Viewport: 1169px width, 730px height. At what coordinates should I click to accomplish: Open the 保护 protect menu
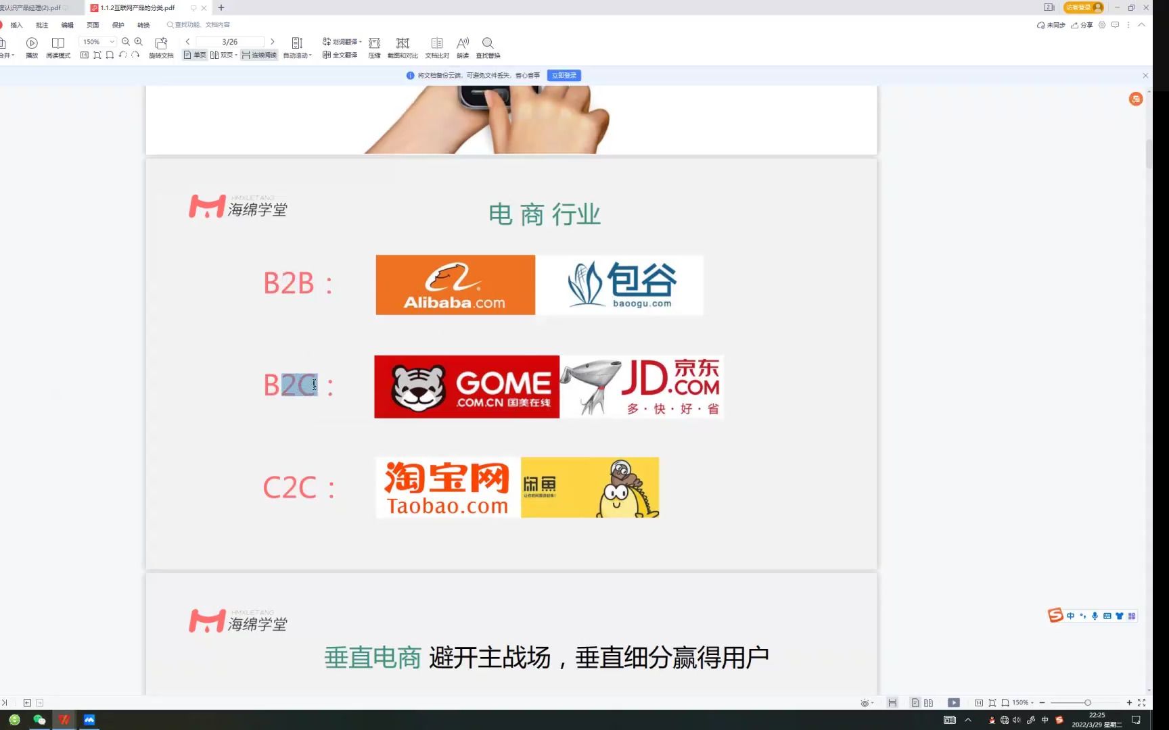[x=118, y=25]
